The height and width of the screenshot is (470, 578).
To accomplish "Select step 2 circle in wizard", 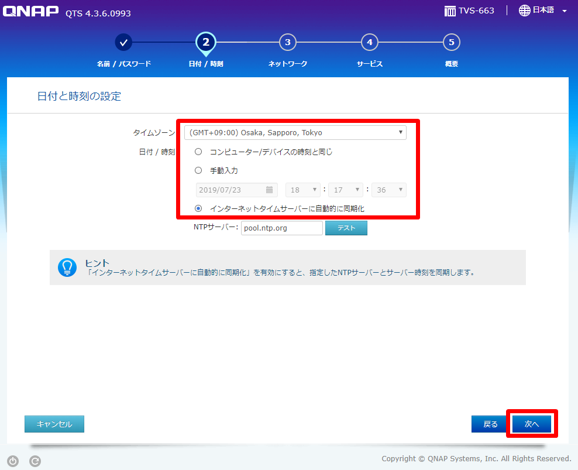I will click(206, 42).
